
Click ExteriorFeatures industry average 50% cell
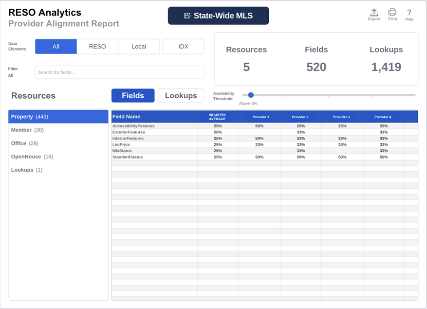click(x=218, y=132)
